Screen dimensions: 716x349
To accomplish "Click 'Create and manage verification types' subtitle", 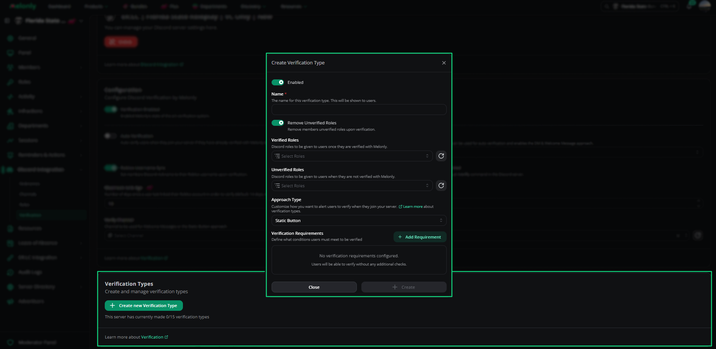I will tap(146, 291).
